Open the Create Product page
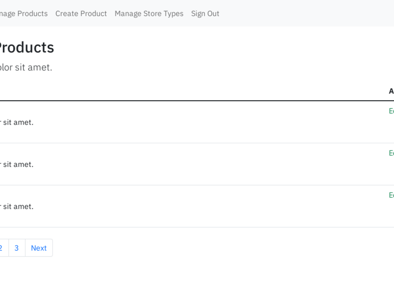The image size is (394, 296). [x=81, y=13]
